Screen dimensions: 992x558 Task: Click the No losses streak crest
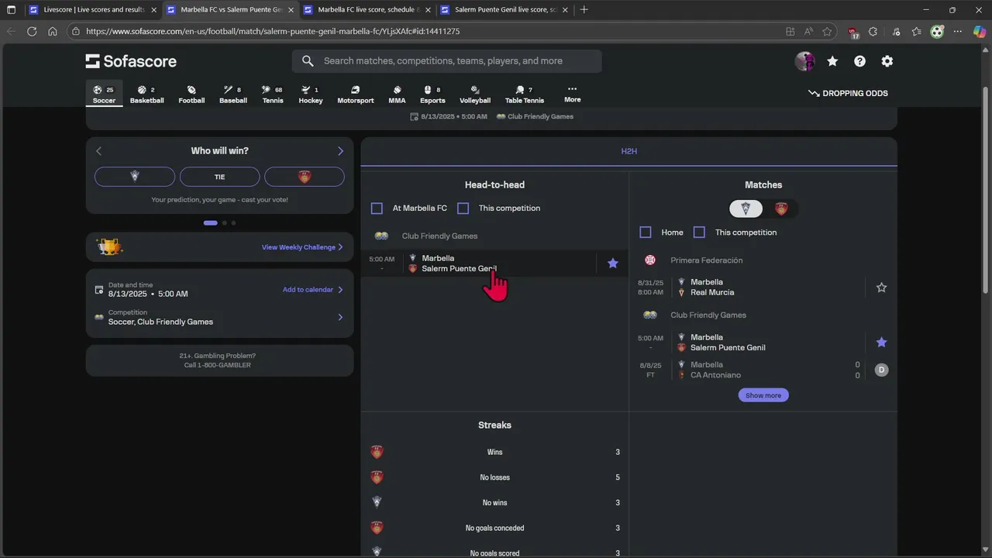tap(377, 477)
